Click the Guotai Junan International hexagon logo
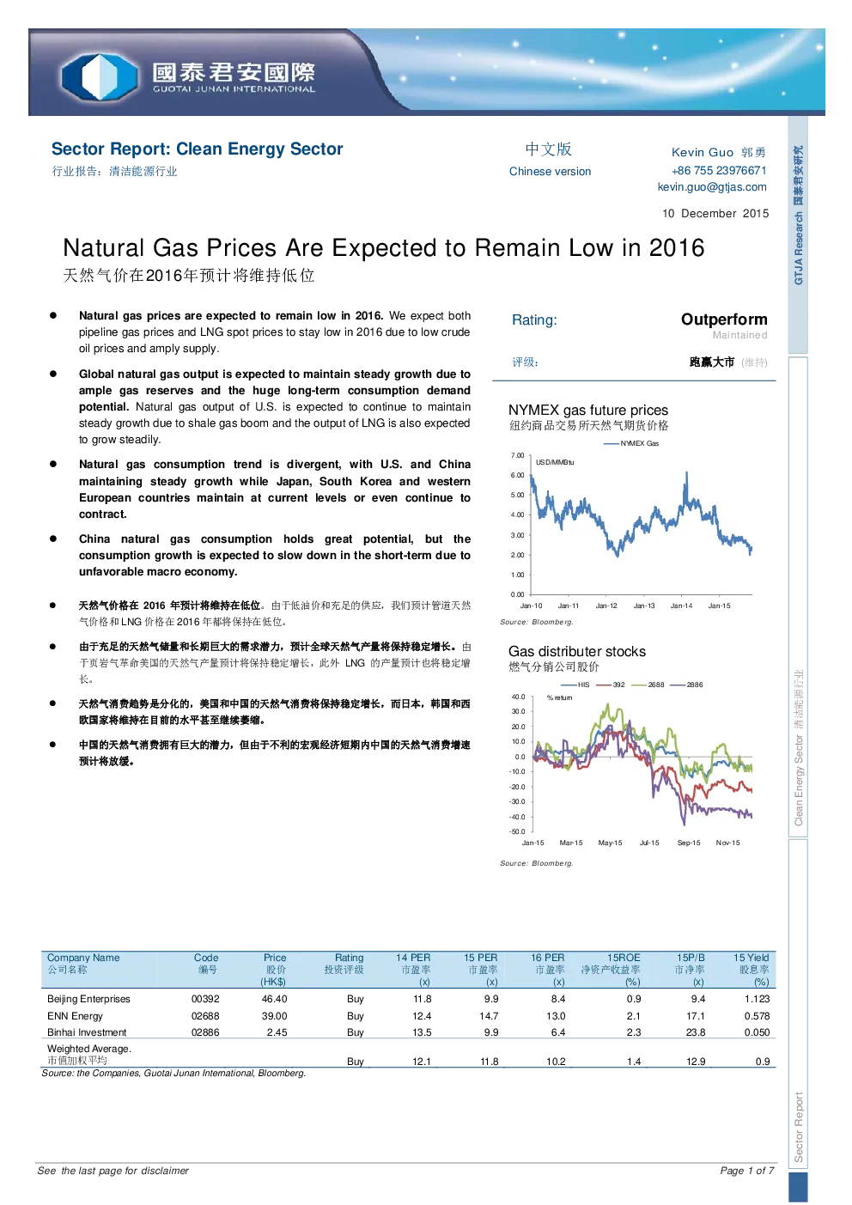This screenshot has width=852, height=1205. [x=100, y=76]
